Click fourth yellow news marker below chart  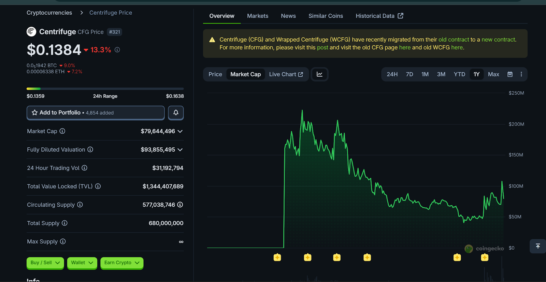367,257
